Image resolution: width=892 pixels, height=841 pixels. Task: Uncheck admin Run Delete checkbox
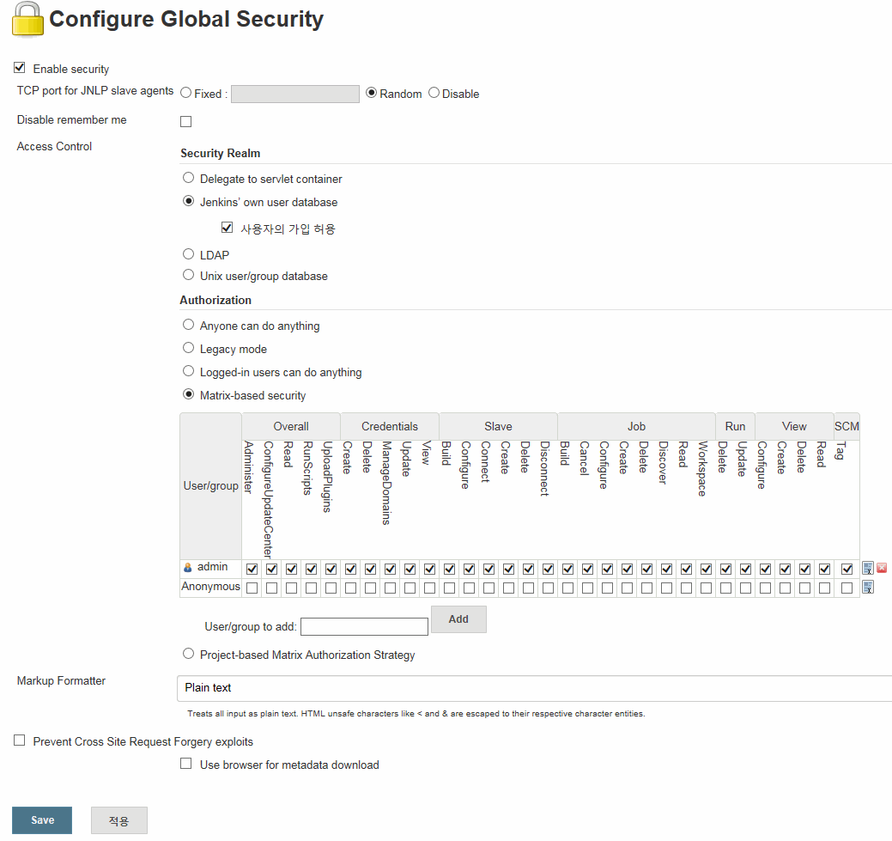(726, 569)
